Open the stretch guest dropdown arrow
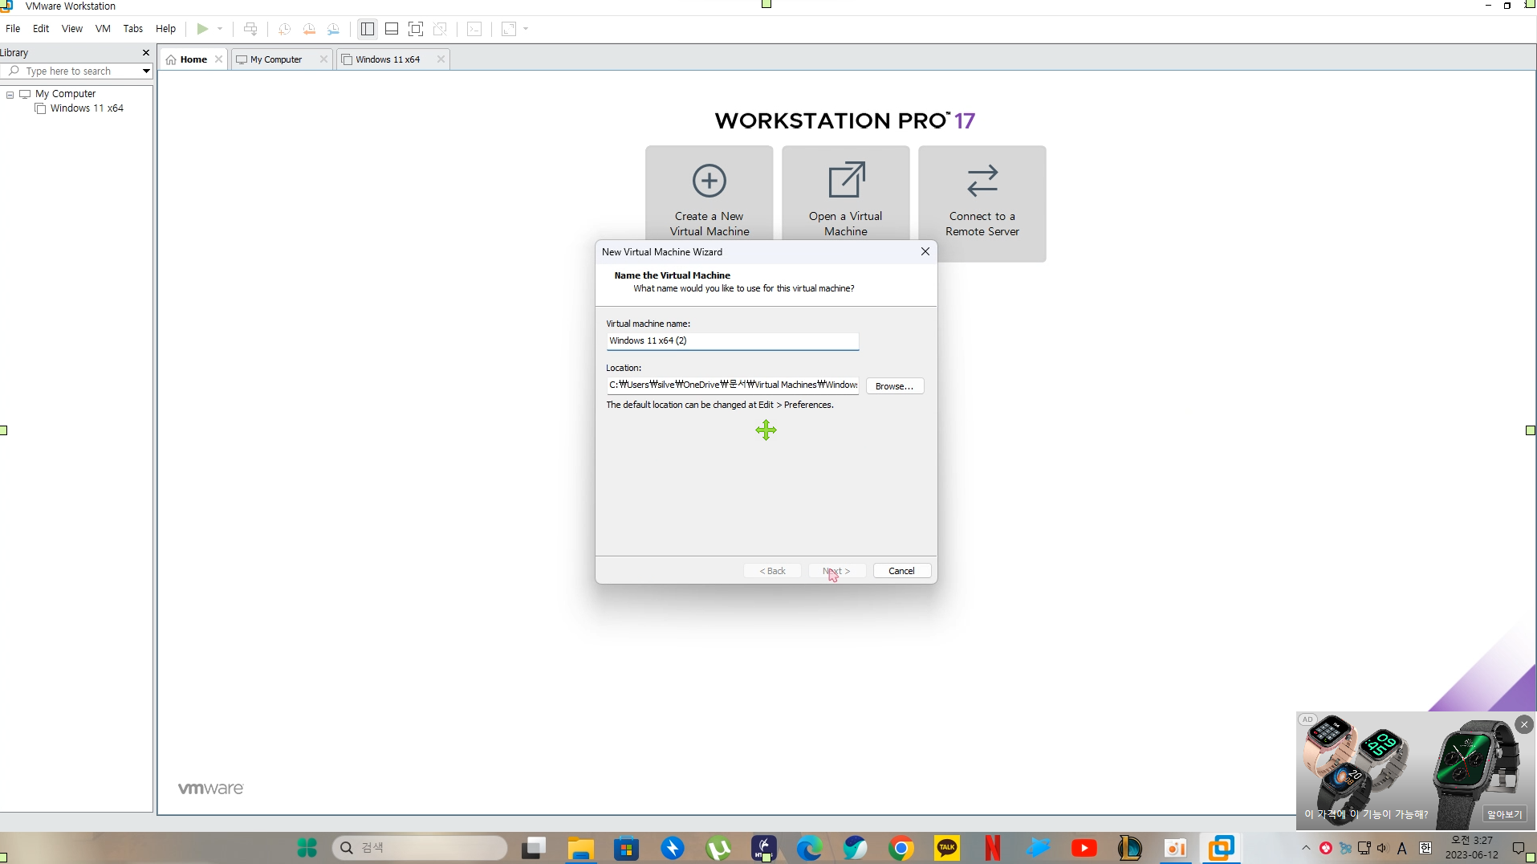1537x864 pixels. point(526,29)
